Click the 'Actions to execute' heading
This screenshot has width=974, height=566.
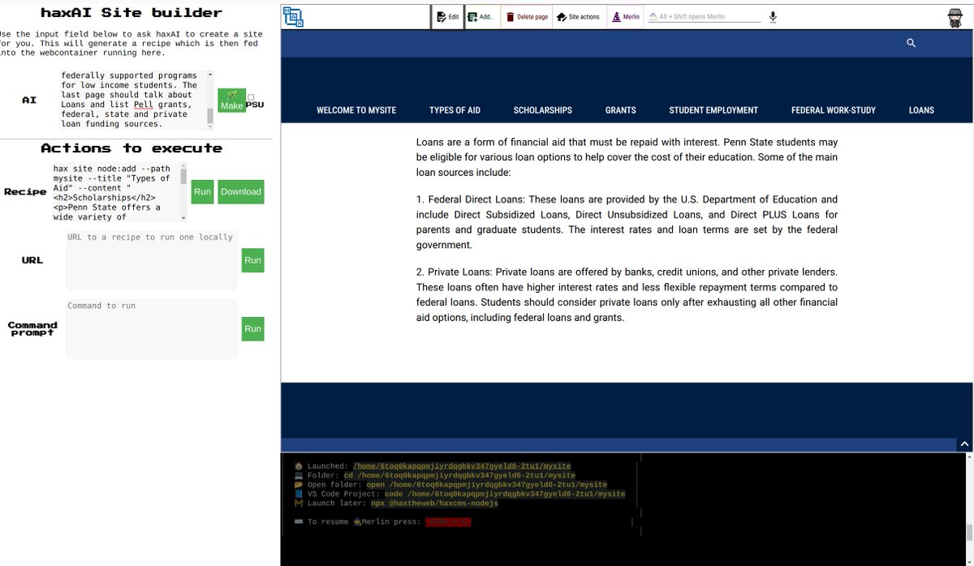[131, 148]
